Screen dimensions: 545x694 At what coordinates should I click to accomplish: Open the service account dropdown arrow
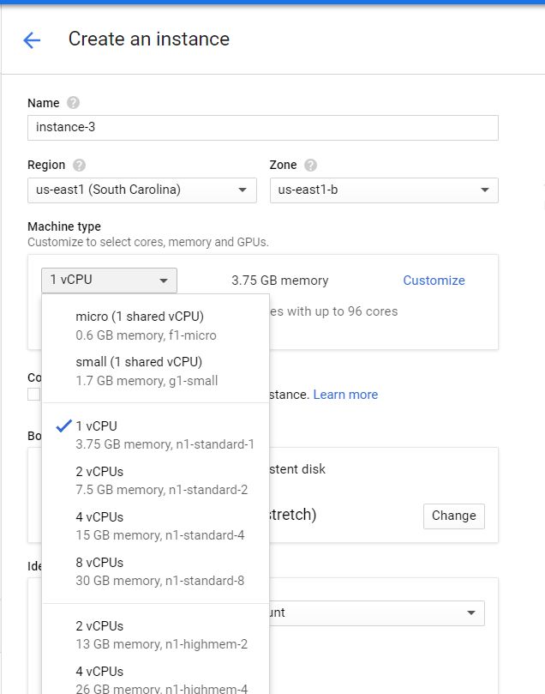(x=470, y=613)
